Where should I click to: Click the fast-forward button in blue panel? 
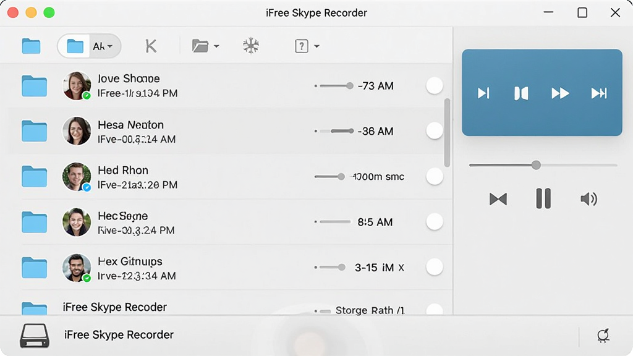pyautogui.click(x=560, y=93)
